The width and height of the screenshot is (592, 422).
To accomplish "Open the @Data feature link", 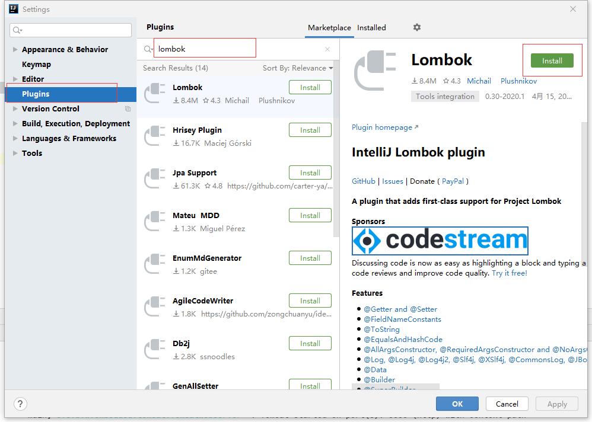I will pos(375,370).
